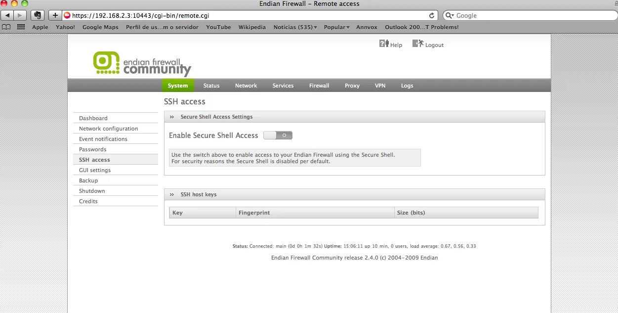
Task: Click the Help question mark icon
Action: click(x=384, y=44)
